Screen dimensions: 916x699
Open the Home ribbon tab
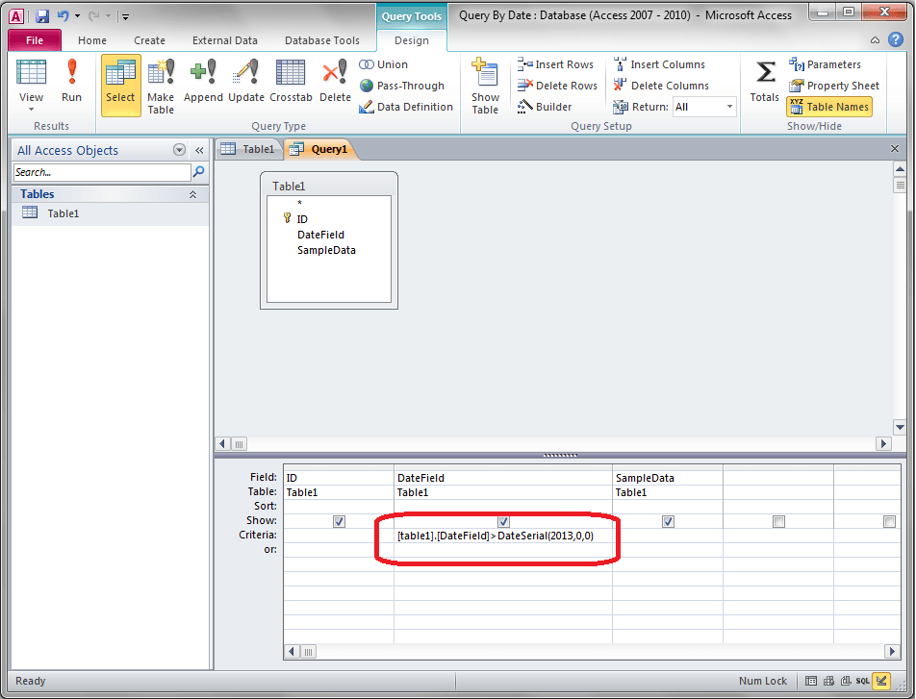coord(92,40)
